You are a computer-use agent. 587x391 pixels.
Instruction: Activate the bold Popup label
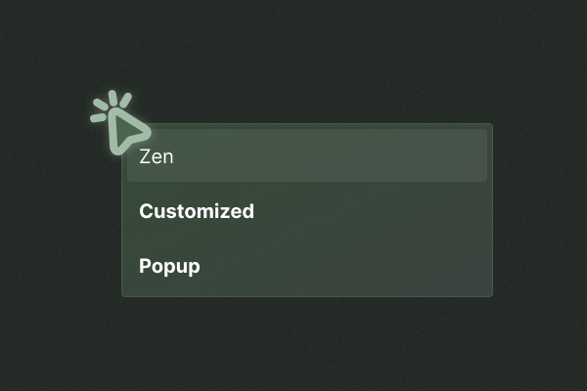pos(169,267)
